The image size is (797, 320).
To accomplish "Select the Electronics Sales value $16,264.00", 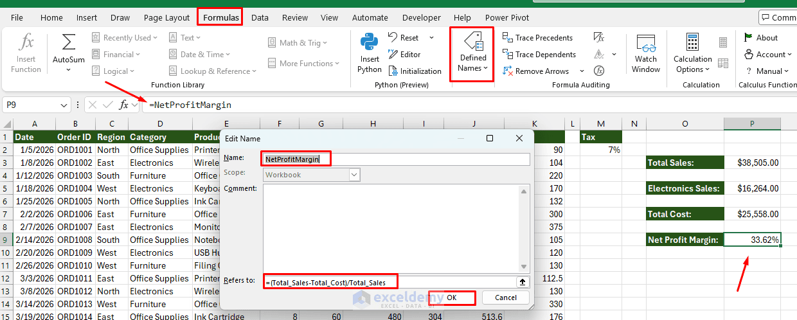I will (x=752, y=188).
